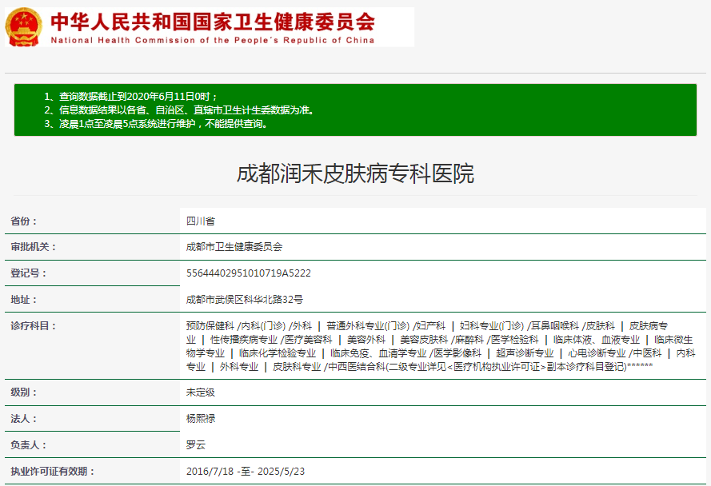The width and height of the screenshot is (711, 486).
Task: Click the 诊疗科目 label
Action: pyautogui.click(x=34, y=326)
